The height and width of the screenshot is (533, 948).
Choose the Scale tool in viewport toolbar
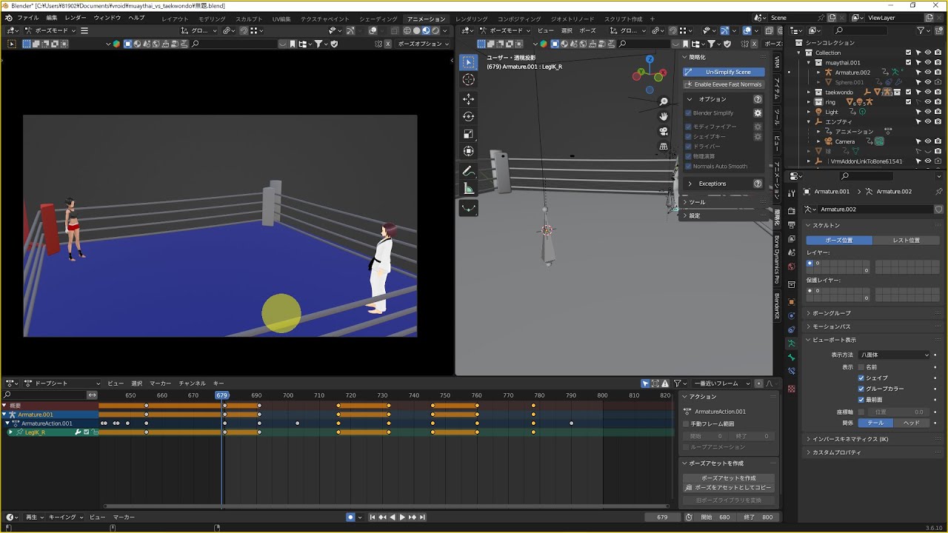pos(468,134)
